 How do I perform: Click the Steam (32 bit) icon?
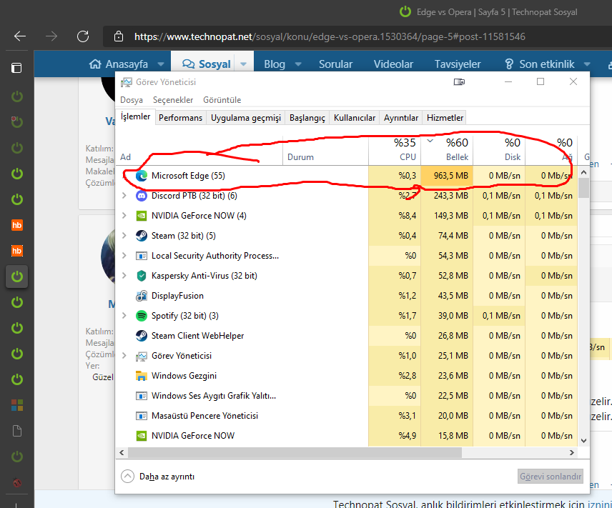[x=142, y=236]
